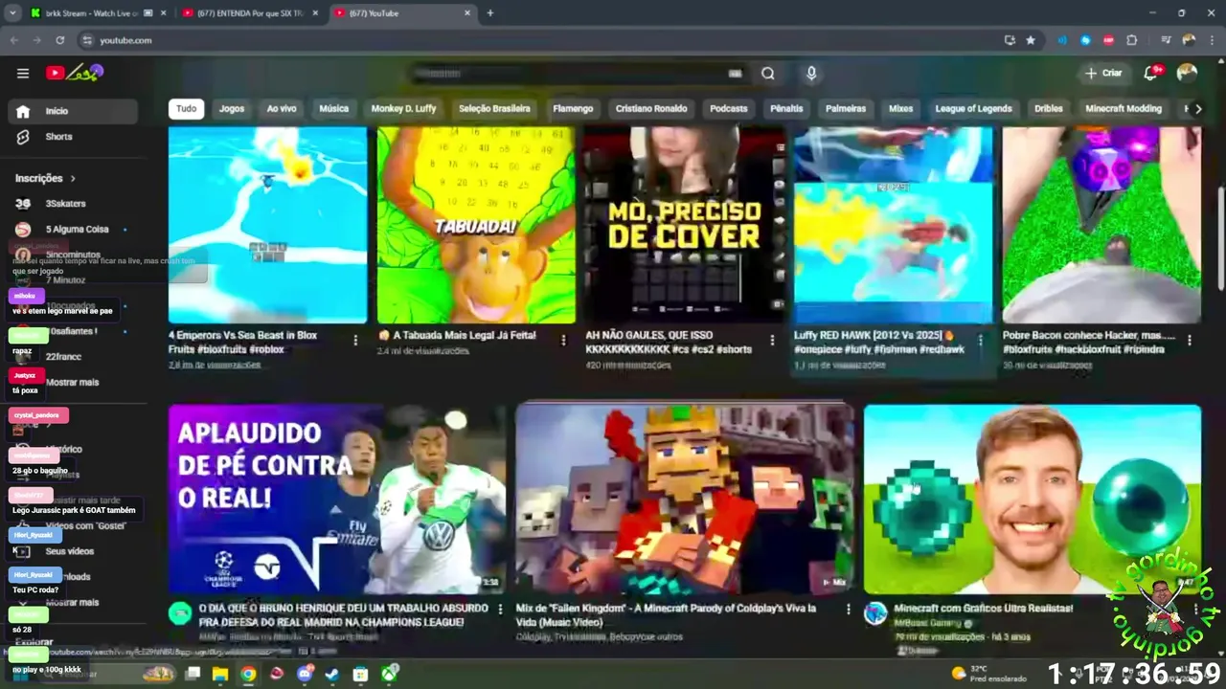Bookmark this page with the star icon
1226x689 pixels.
click(1031, 40)
